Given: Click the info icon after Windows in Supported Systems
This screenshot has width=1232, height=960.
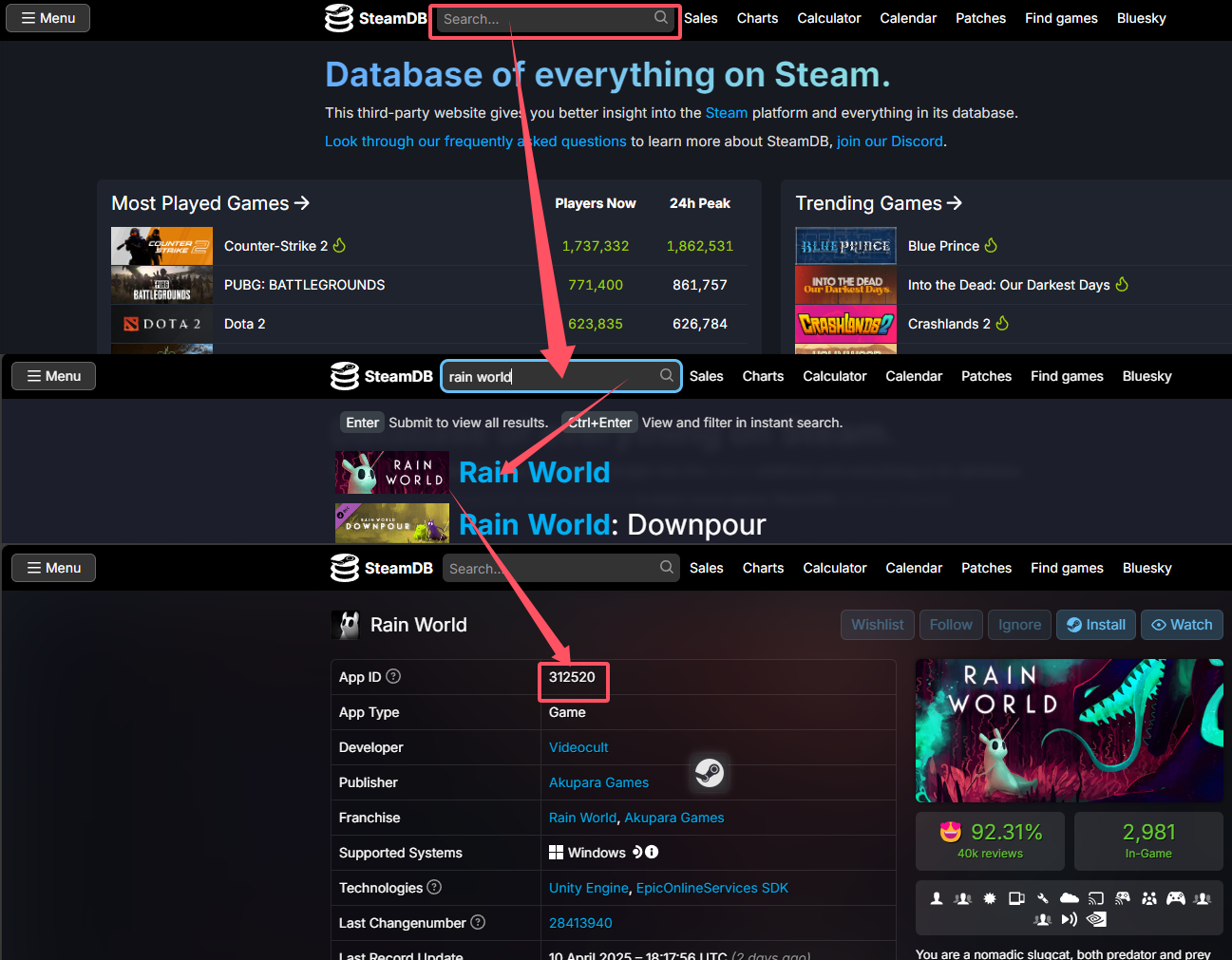Looking at the screenshot, I should [x=652, y=852].
